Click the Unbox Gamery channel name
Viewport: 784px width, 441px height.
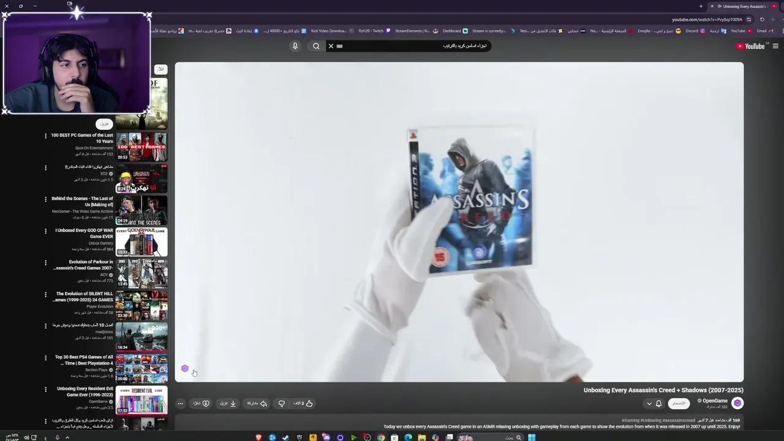pos(100,243)
